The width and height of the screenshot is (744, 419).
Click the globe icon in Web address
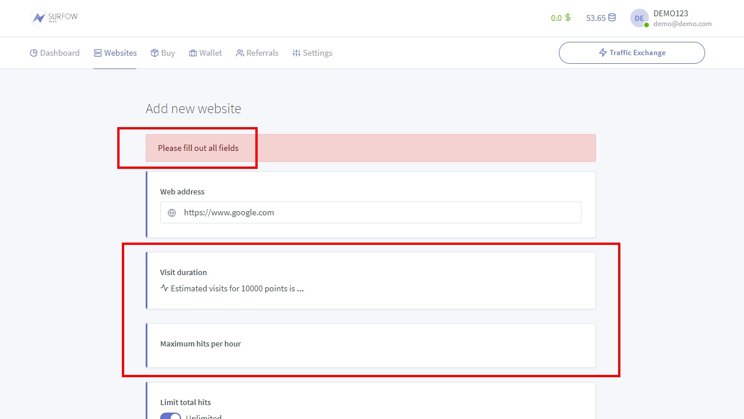click(x=172, y=213)
